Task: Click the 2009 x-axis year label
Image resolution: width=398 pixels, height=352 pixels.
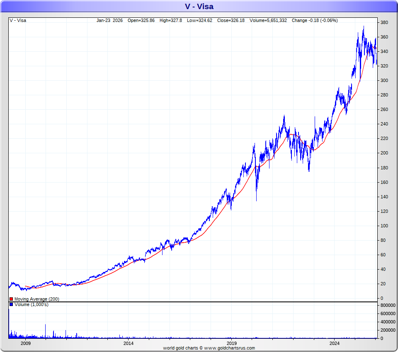Action: (26, 343)
